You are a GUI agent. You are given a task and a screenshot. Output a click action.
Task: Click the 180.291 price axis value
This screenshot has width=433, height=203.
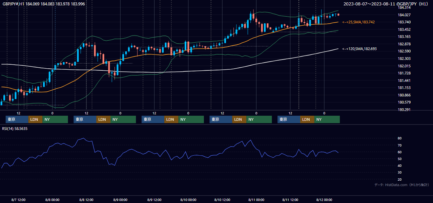[x=404, y=110]
